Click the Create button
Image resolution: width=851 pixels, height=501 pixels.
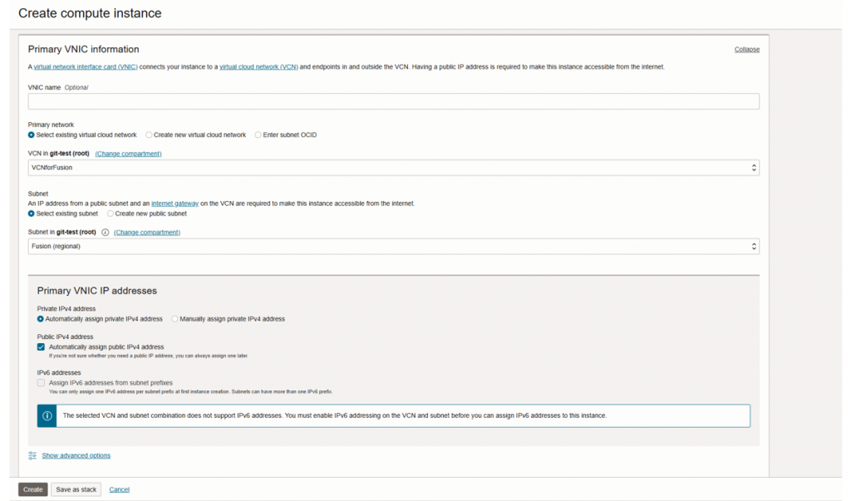pos(33,489)
